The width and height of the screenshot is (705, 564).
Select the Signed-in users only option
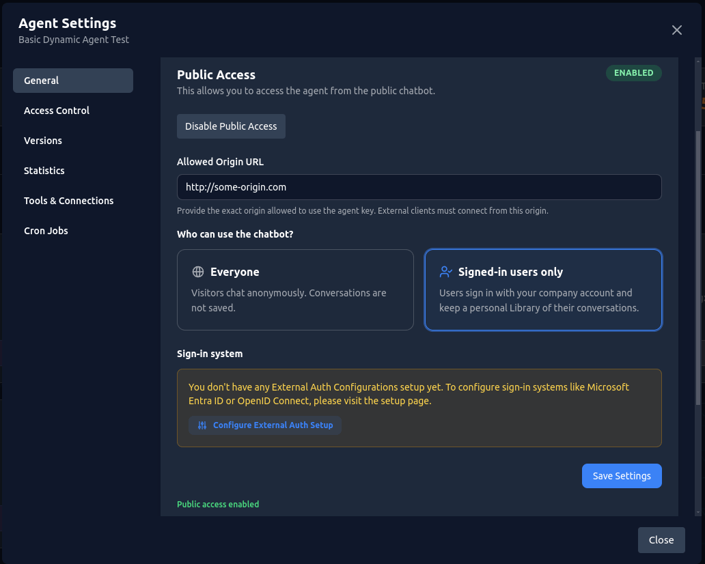coord(543,290)
